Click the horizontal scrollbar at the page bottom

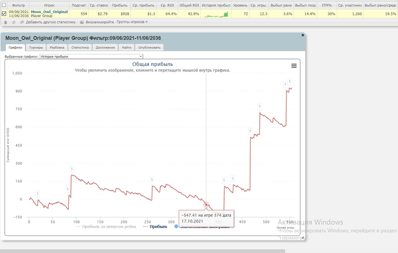coord(142,251)
